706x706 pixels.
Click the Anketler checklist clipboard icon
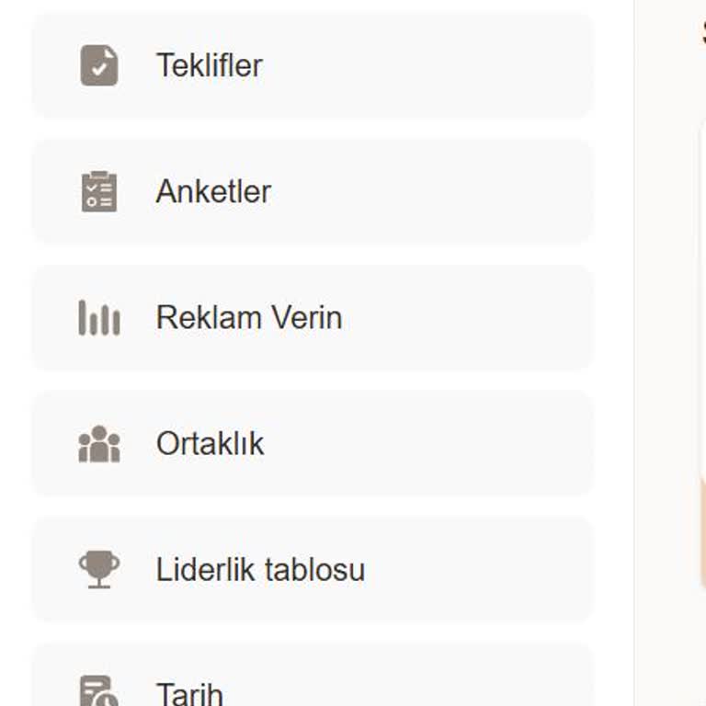pos(99,191)
